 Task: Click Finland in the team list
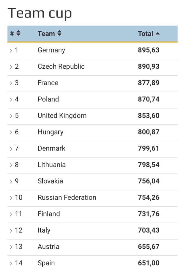click(x=49, y=214)
